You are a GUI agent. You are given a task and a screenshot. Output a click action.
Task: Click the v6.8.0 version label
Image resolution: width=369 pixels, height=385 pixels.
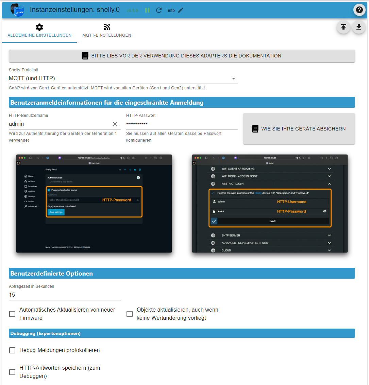point(132,10)
